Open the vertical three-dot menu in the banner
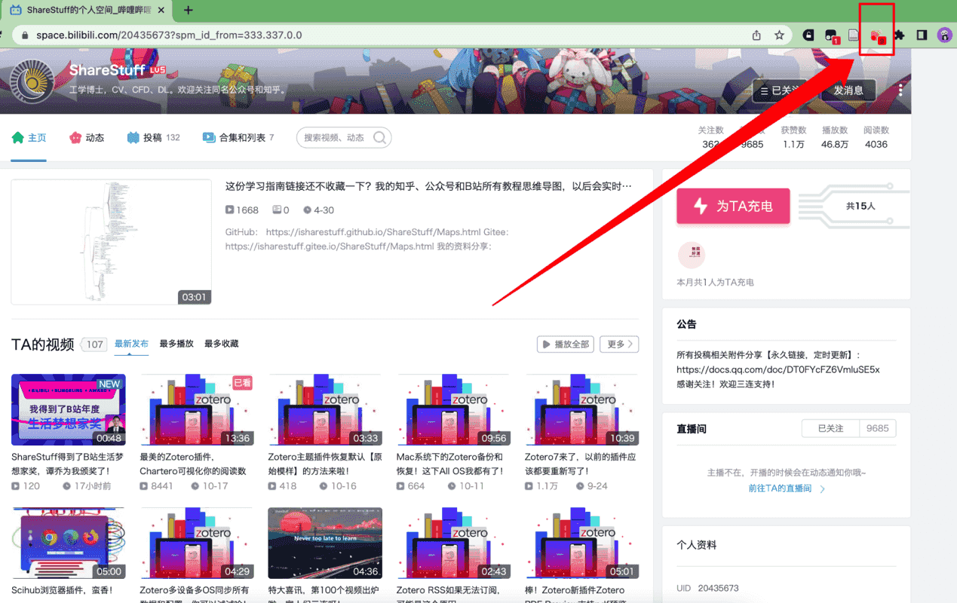Viewport: 957px width, 603px height. point(900,89)
